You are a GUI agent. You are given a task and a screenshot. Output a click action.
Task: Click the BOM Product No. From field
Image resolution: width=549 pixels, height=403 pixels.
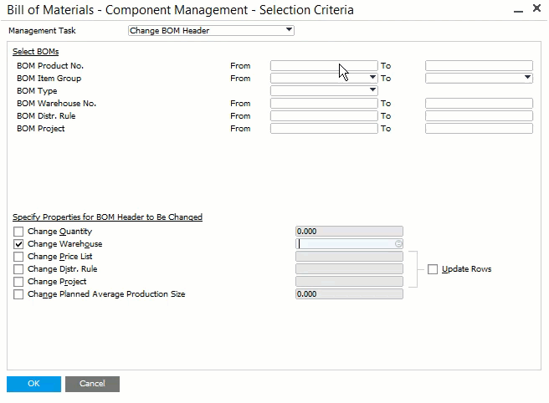coord(323,65)
